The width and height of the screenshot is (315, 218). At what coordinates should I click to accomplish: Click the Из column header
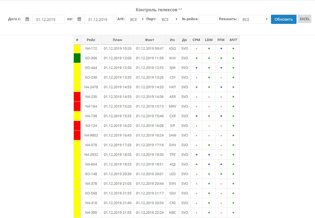172,40
